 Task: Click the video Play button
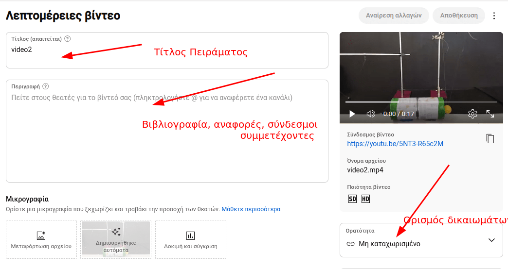352,114
